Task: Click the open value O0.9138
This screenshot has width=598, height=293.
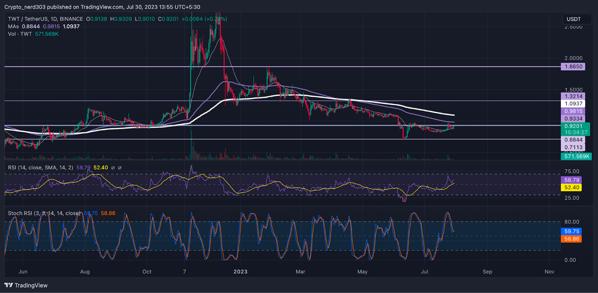Action: tap(96, 19)
